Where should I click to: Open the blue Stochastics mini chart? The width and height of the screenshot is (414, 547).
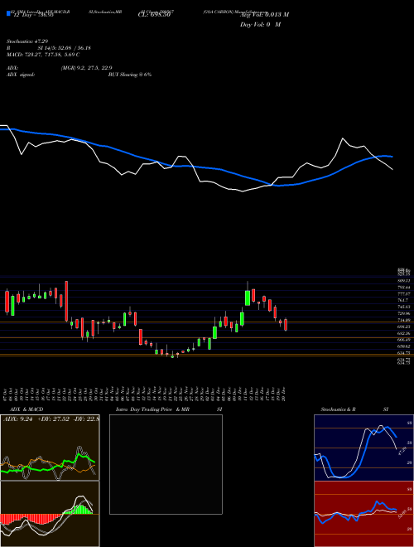[363, 448]
